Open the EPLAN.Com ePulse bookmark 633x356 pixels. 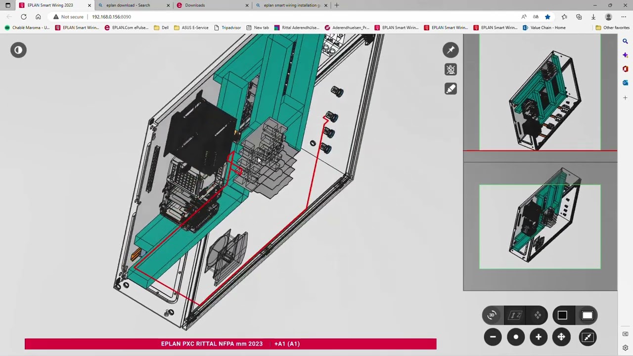[127, 28]
